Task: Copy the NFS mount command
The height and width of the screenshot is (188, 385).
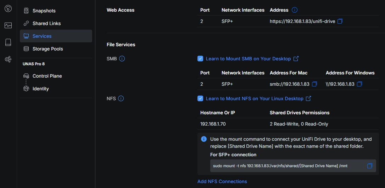Action: coord(369,166)
